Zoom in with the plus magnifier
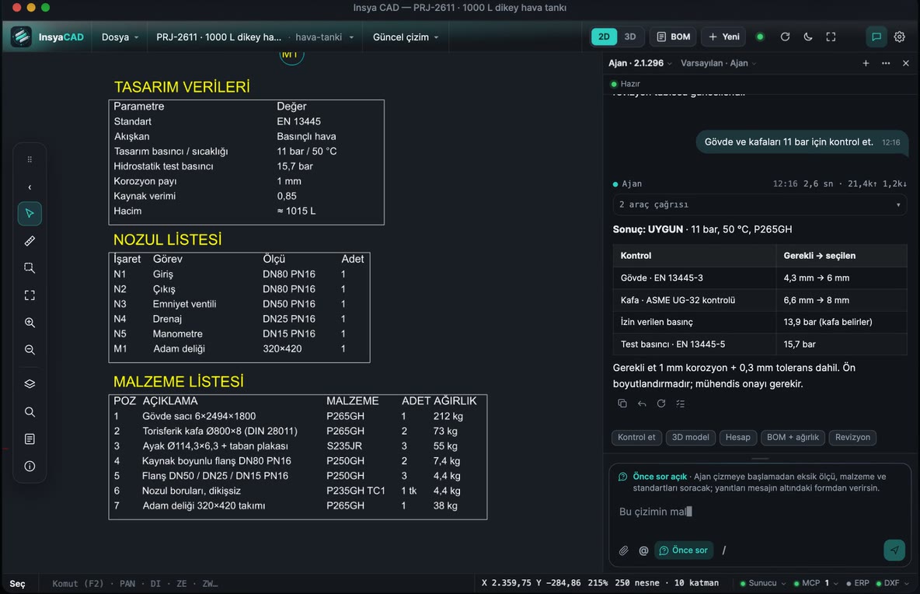The image size is (920, 594). (x=30, y=322)
